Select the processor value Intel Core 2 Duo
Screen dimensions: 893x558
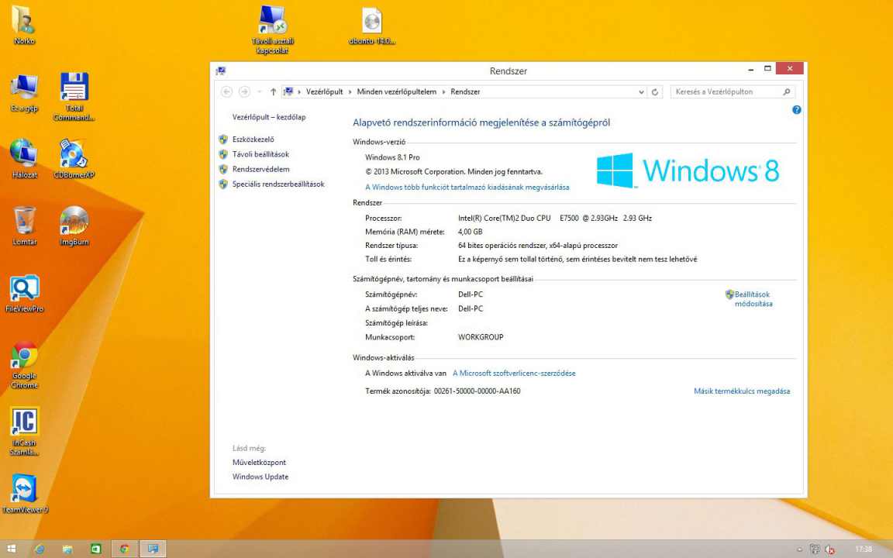[x=555, y=218]
